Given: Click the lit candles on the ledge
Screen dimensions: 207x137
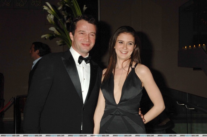Looking at the screenshot, I should click(x=194, y=46).
